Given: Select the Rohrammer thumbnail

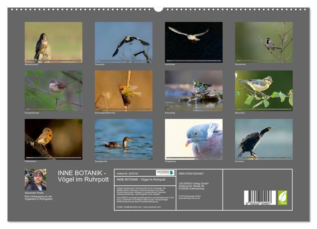Looking at the screenshot, I should [x=264, y=42].
